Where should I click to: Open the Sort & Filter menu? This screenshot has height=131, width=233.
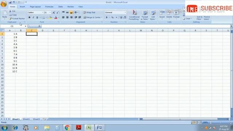coord(200,18)
